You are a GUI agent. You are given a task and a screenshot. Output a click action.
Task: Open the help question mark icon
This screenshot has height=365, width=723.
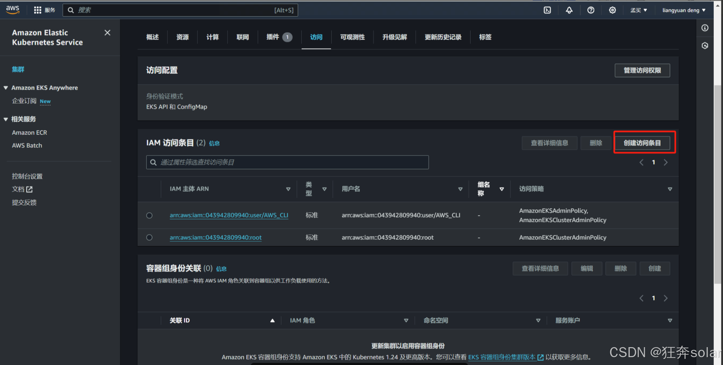point(591,10)
